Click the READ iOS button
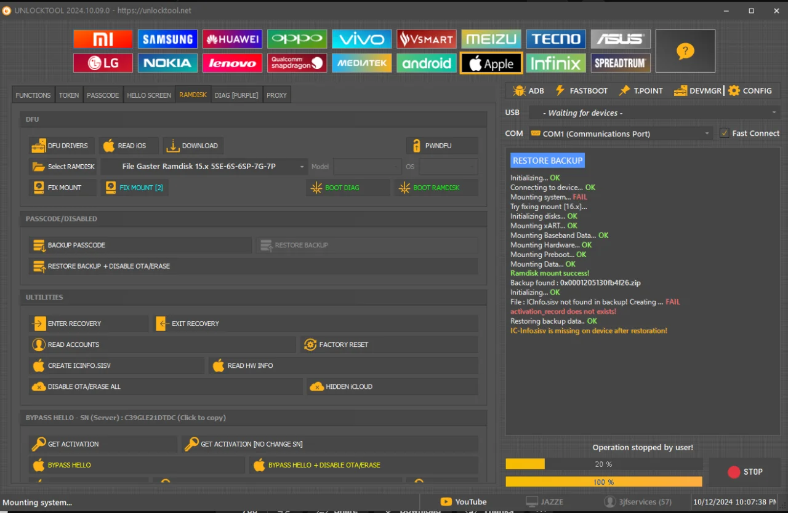Image resolution: width=788 pixels, height=513 pixels. point(129,146)
